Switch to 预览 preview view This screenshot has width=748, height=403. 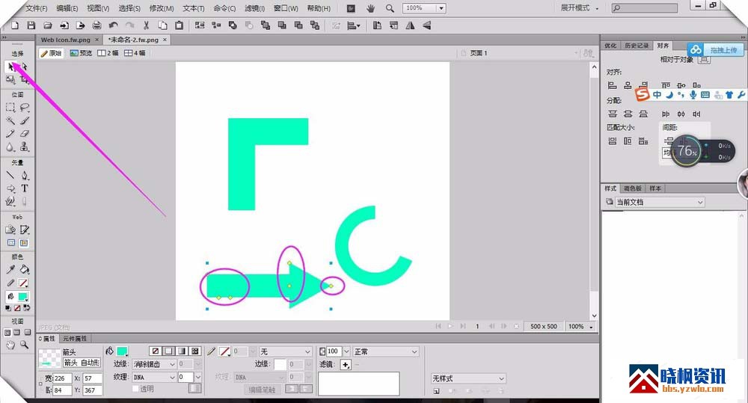[81, 53]
